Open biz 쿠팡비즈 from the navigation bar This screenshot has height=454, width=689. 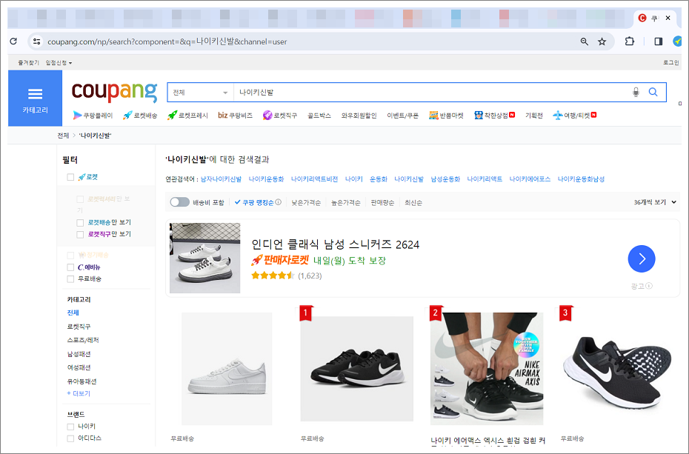pyautogui.click(x=235, y=116)
